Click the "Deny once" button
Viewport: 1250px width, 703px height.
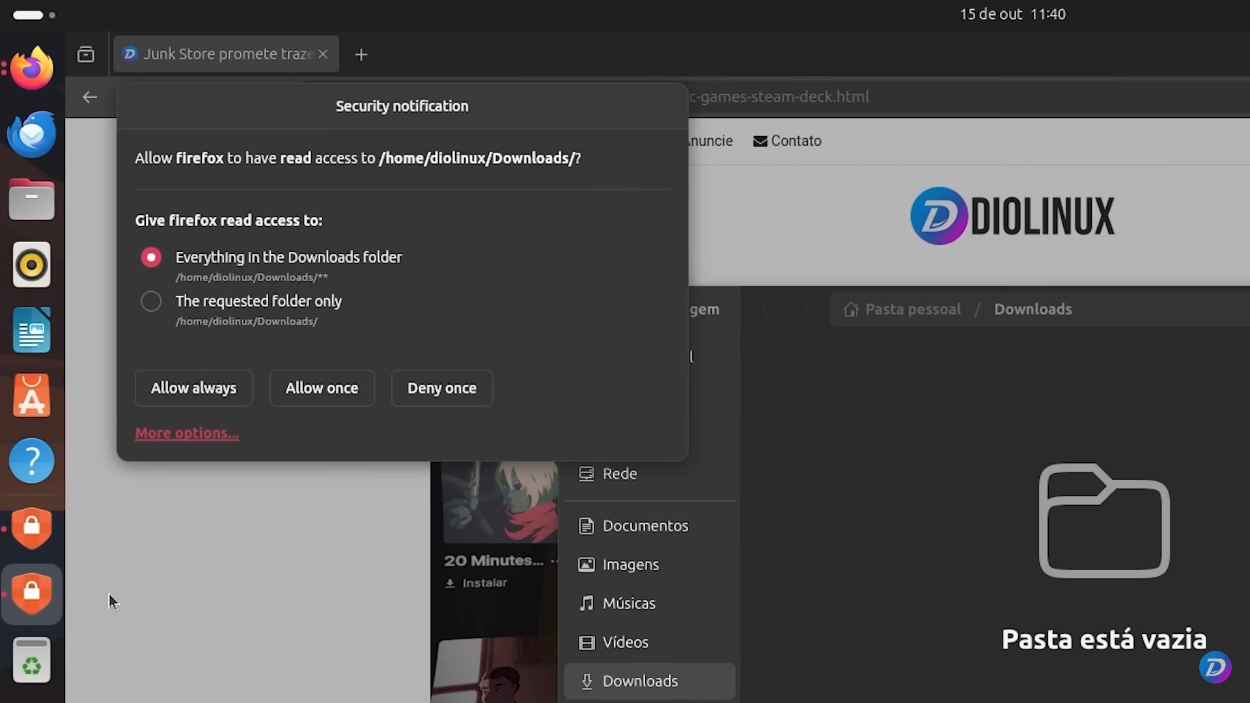click(442, 388)
